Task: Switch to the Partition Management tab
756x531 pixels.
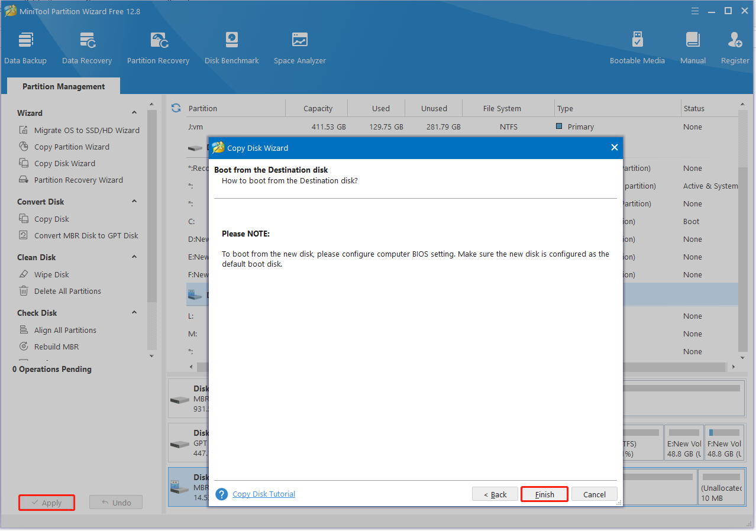Action: pos(63,86)
